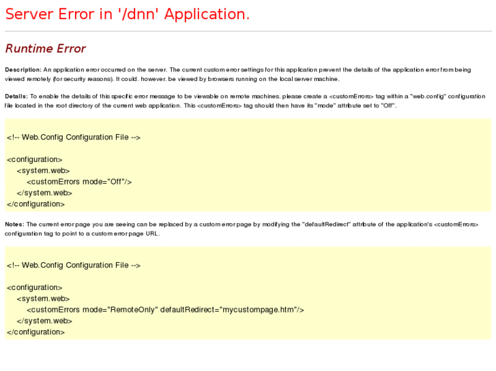
Task: Click the bold 'Notes:' label
Action: pyautogui.click(x=14, y=225)
